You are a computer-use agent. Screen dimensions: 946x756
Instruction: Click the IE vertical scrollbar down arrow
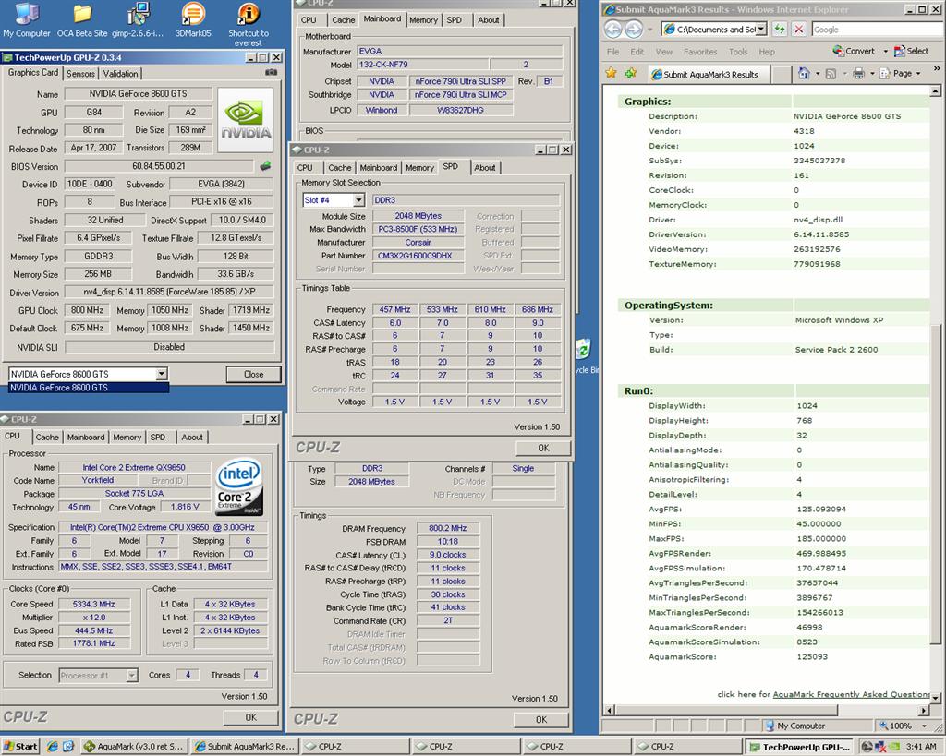pos(935,698)
